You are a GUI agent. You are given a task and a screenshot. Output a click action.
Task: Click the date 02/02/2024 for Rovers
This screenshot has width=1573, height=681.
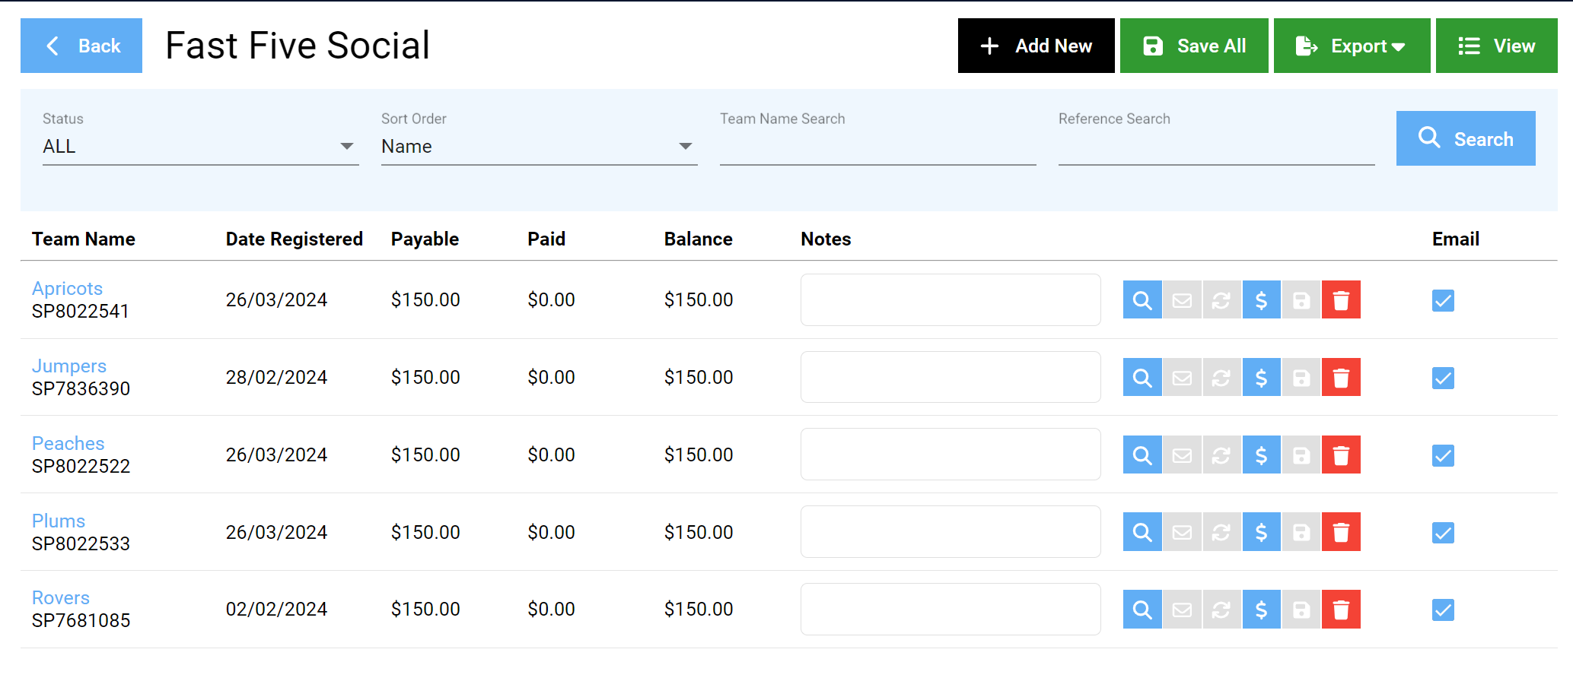[276, 610]
